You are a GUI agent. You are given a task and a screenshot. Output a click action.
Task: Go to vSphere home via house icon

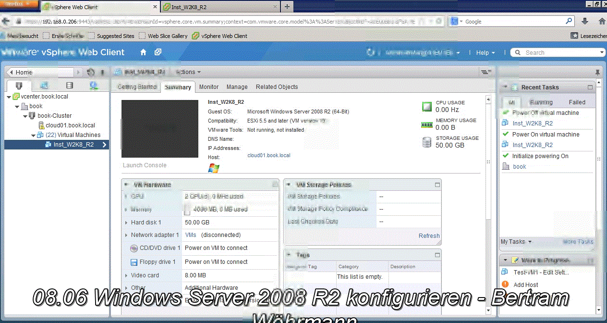coord(143,52)
